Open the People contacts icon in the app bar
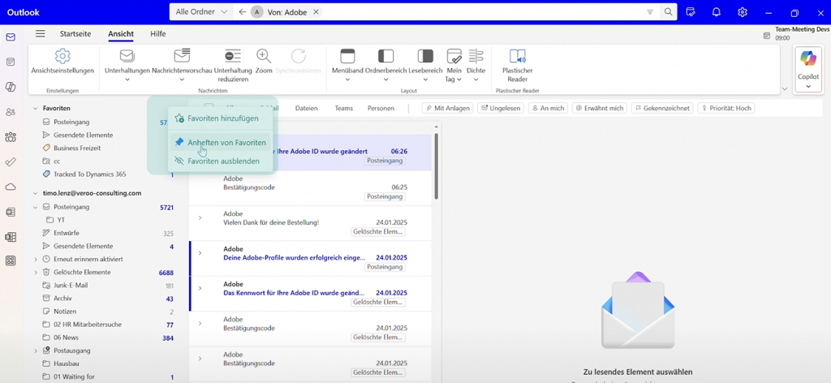Image resolution: width=831 pixels, height=383 pixels. (x=11, y=112)
